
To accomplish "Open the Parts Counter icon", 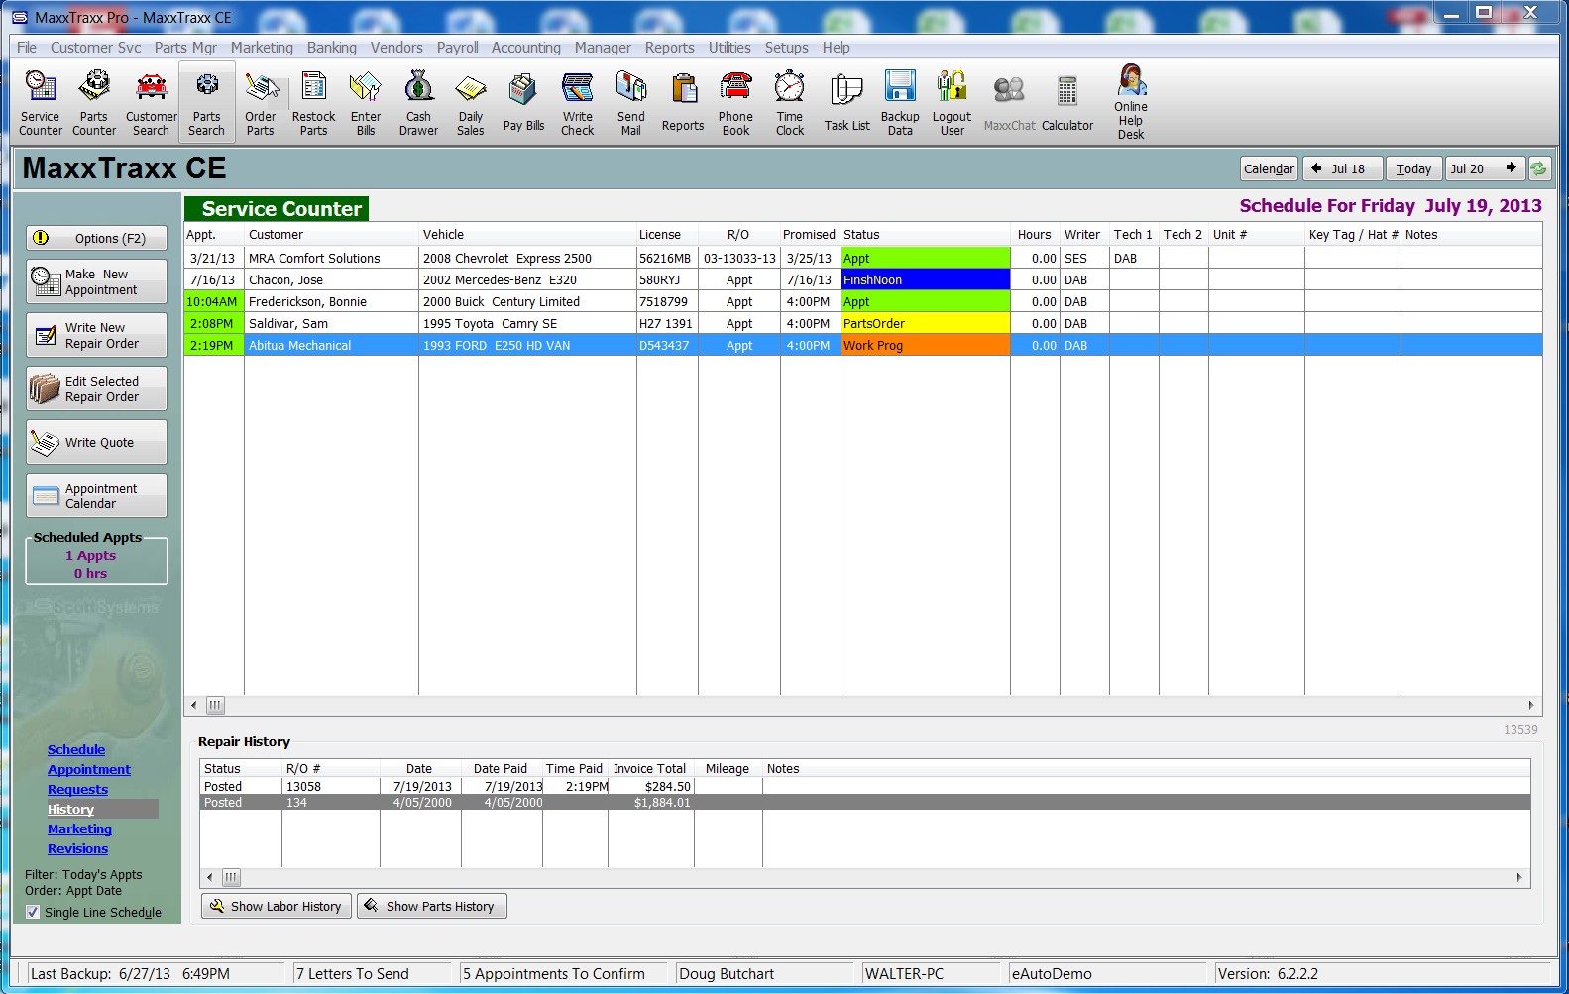I will [94, 103].
